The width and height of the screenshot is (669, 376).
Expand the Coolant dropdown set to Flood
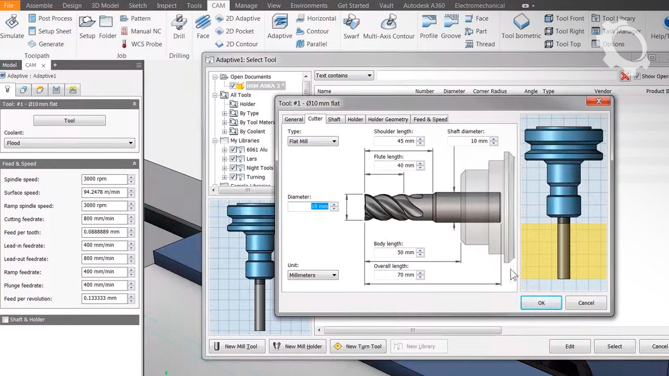pos(69,143)
